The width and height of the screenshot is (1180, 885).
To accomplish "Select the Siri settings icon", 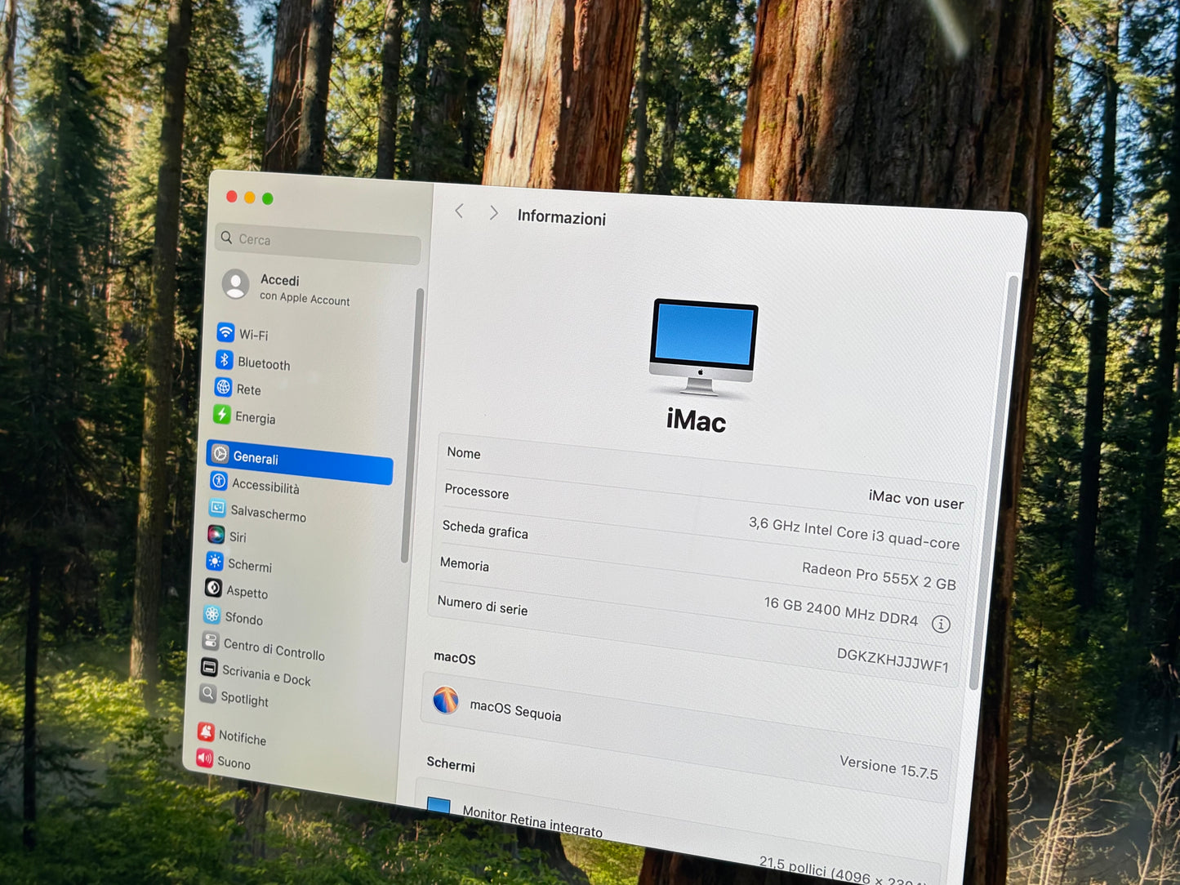I will coord(216,534).
